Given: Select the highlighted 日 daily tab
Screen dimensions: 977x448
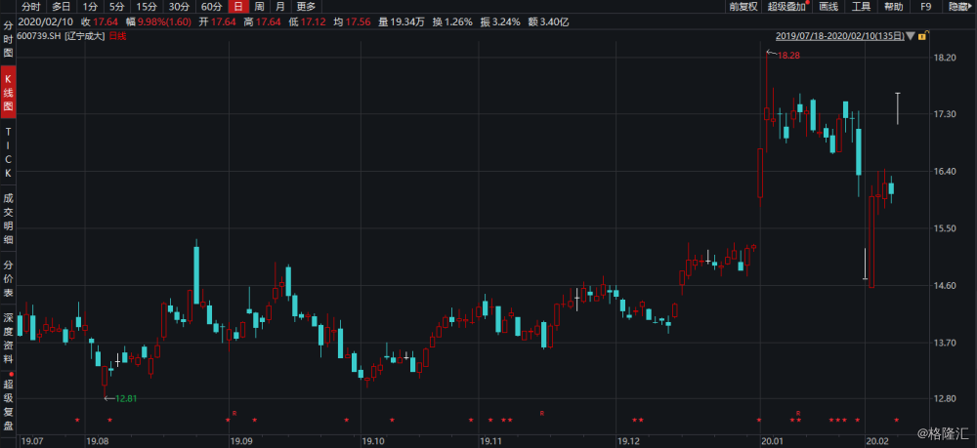Looking at the screenshot, I should (238, 7).
